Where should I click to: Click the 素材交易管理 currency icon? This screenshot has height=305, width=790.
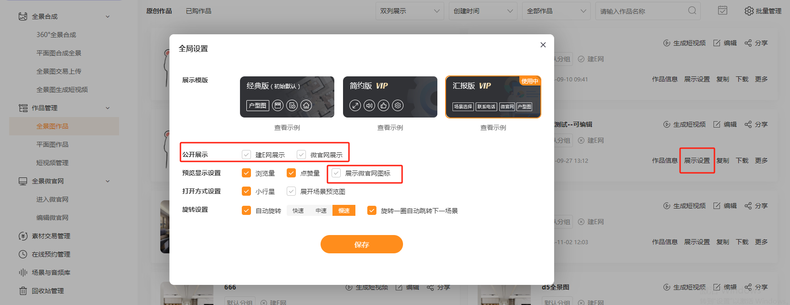coord(23,236)
